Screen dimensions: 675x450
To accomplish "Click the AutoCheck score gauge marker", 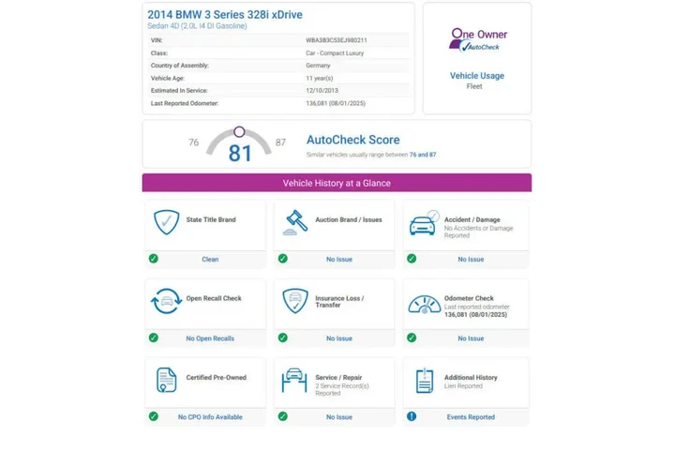I will (x=239, y=132).
